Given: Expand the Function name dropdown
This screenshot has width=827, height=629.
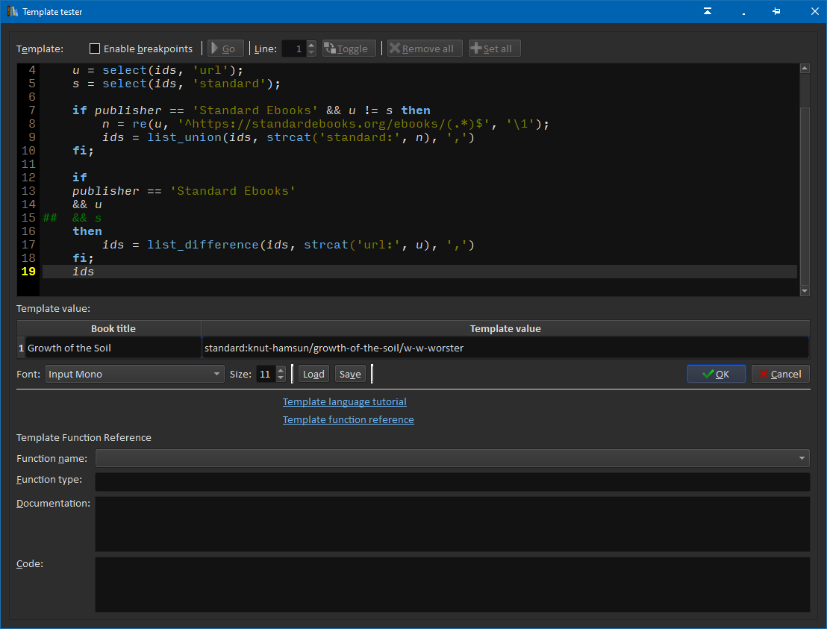Looking at the screenshot, I should (452, 458).
